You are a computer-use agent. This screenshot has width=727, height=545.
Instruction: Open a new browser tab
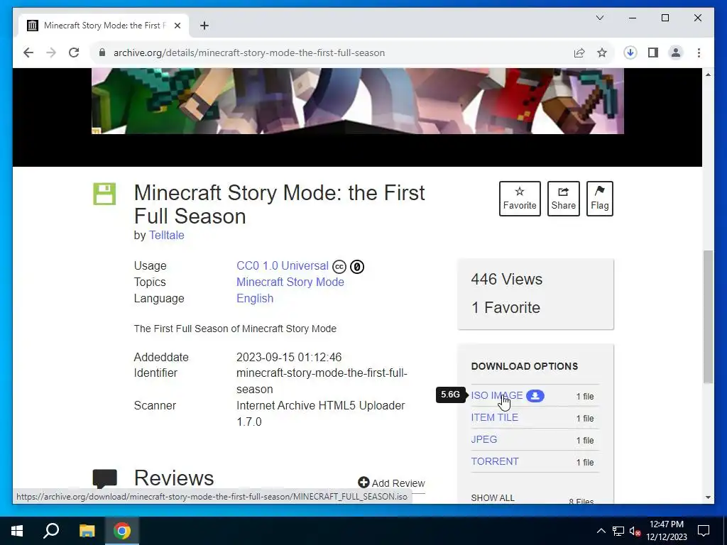tap(204, 26)
